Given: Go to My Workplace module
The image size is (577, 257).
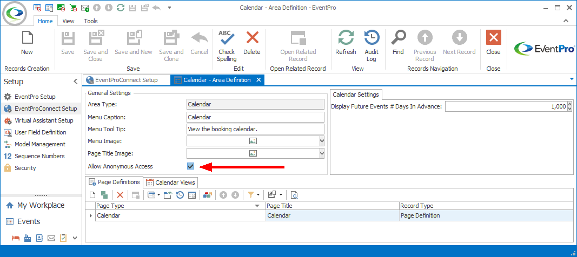Looking at the screenshot, I should tap(41, 205).
